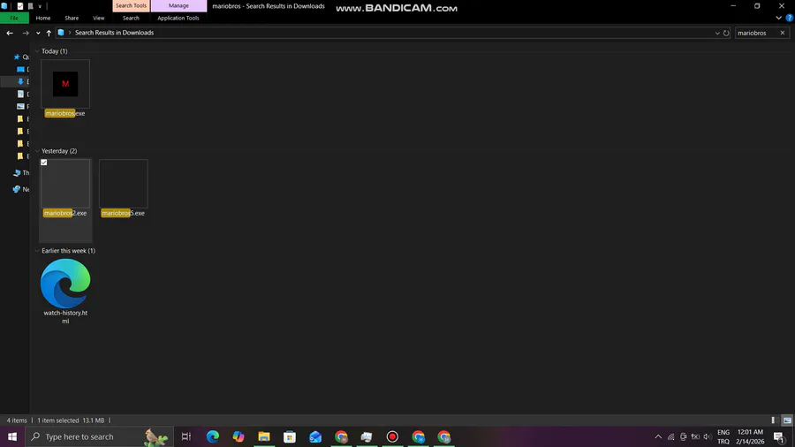This screenshot has height=447, width=795.
Task: Show hidden system tray icons
Action: tap(658, 436)
